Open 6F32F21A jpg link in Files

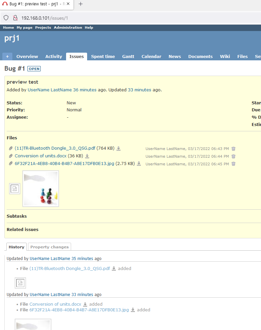tap(64, 164)
